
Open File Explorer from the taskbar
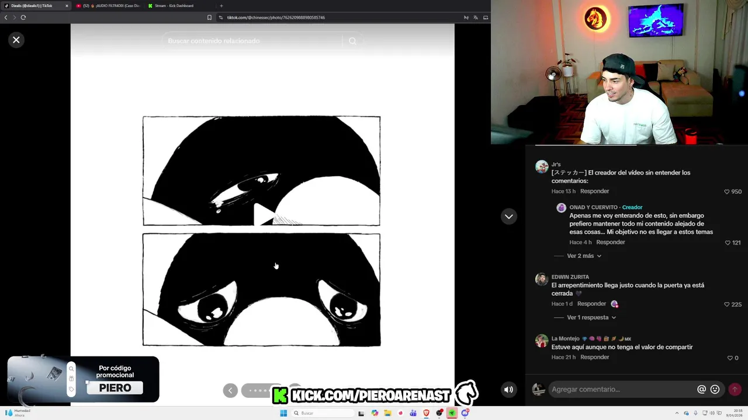(x=387, y=413)
